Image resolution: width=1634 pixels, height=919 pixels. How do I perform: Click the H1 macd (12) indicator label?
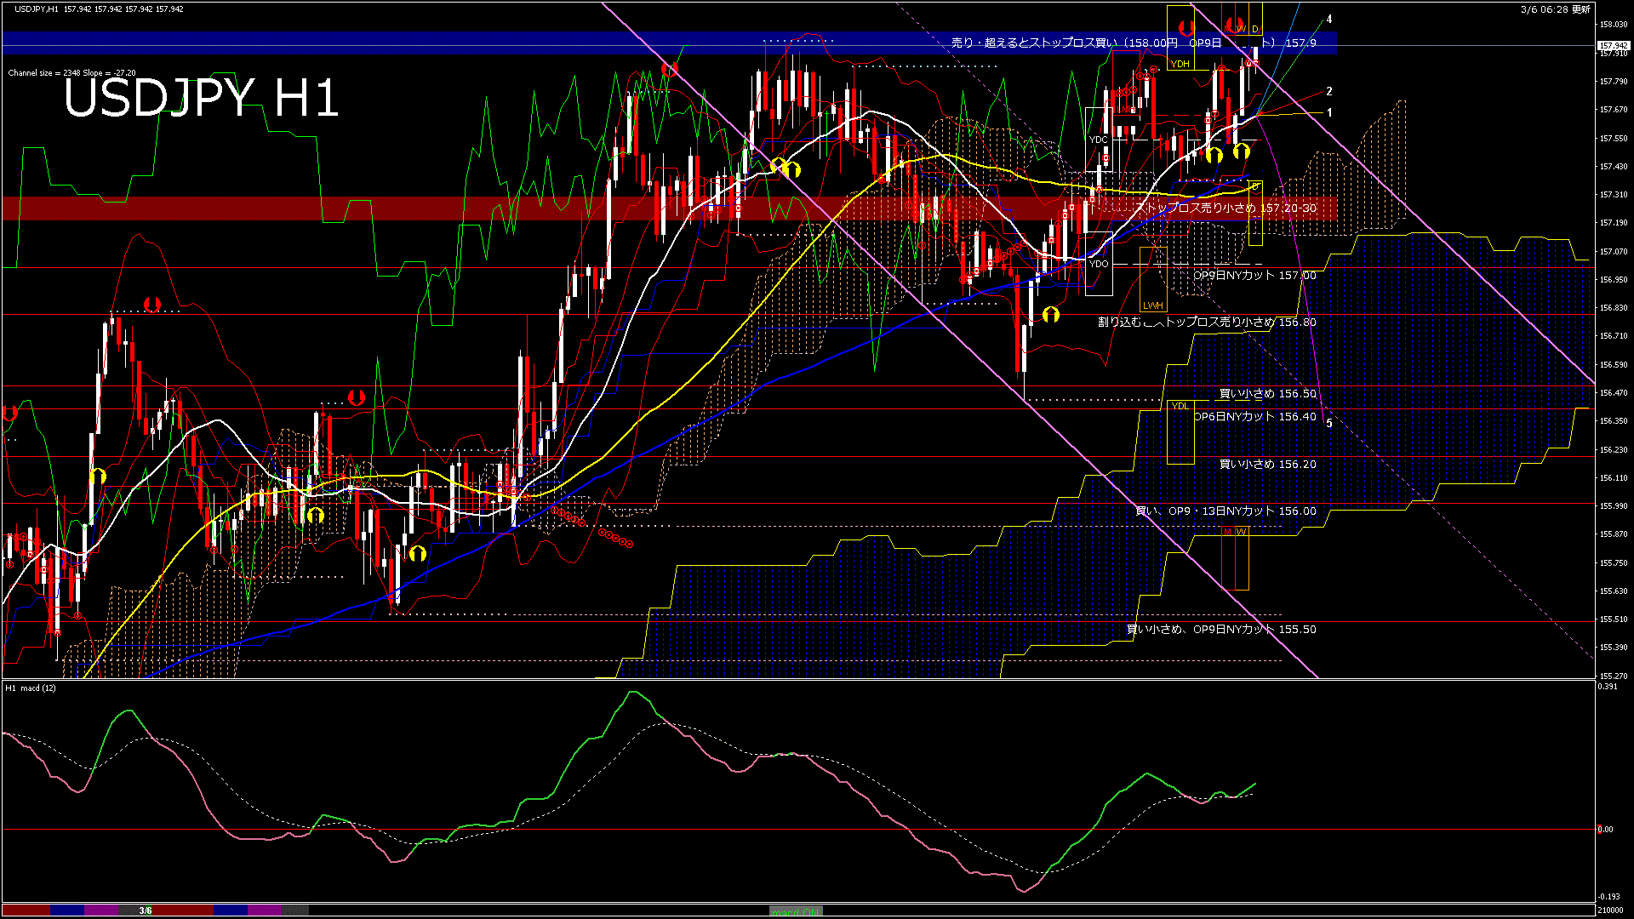(31, 688)
